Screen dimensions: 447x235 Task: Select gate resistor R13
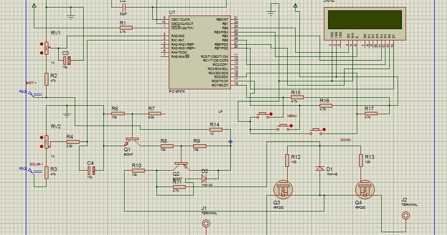(x=361, y=160)
